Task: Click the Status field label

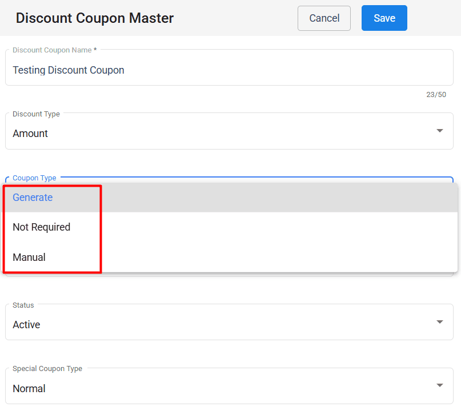Action: (23, 305)
